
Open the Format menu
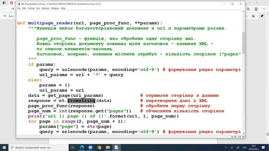pyautogui.click(x=31, y=8)
